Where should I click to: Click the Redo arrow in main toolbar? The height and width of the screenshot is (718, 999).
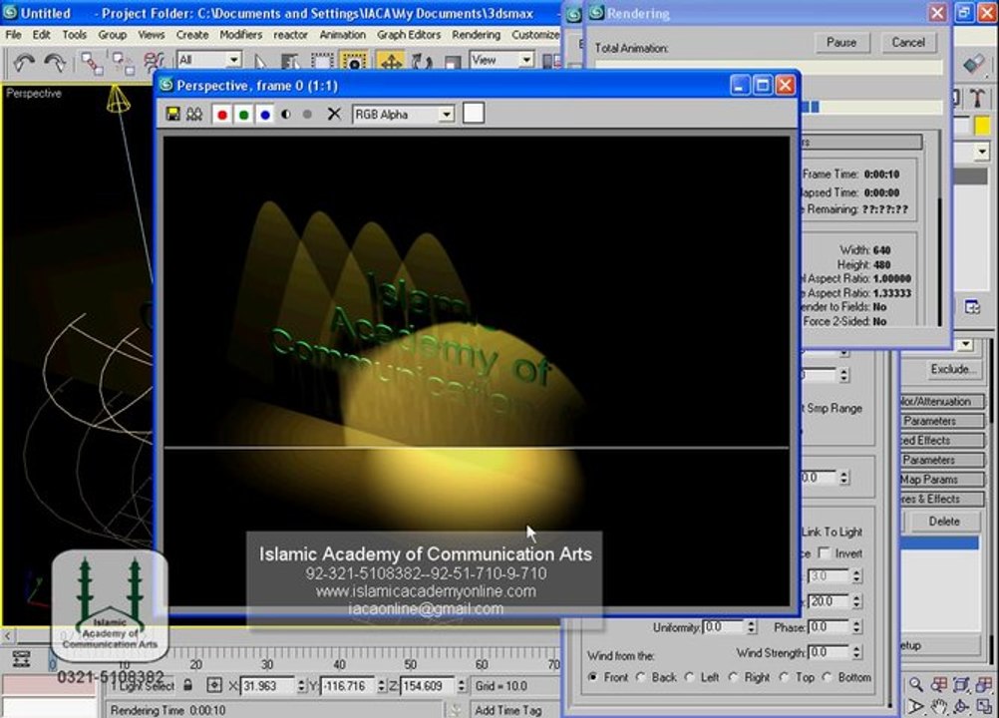55,62
